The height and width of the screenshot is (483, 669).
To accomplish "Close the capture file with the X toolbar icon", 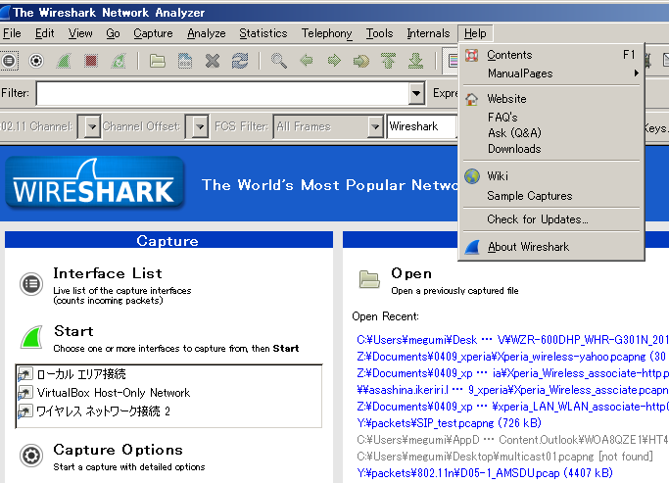I will (x=212, y=61).
